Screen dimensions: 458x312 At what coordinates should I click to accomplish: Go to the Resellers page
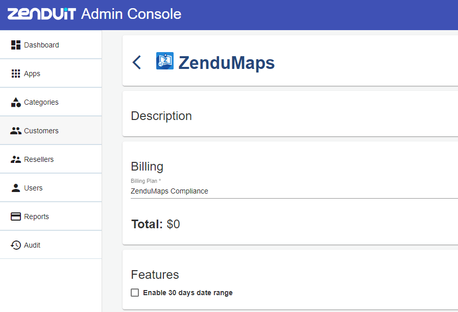pyautogui.click(x=51, y=159)
